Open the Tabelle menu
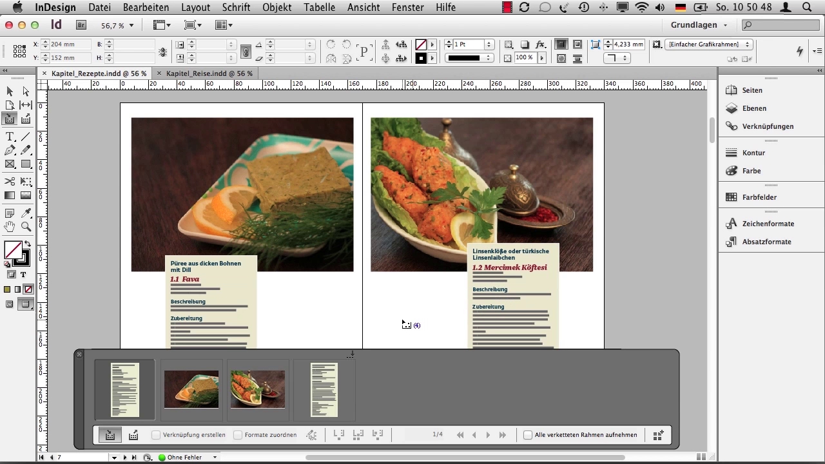 coord(319,8)
